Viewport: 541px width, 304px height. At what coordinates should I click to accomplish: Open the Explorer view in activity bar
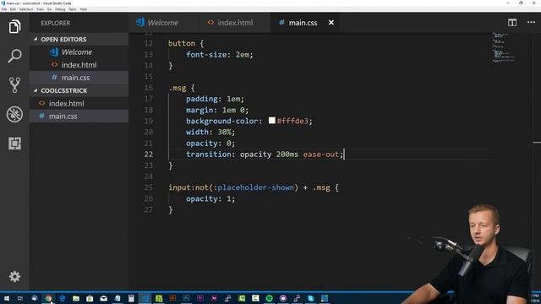pos(14,26)
